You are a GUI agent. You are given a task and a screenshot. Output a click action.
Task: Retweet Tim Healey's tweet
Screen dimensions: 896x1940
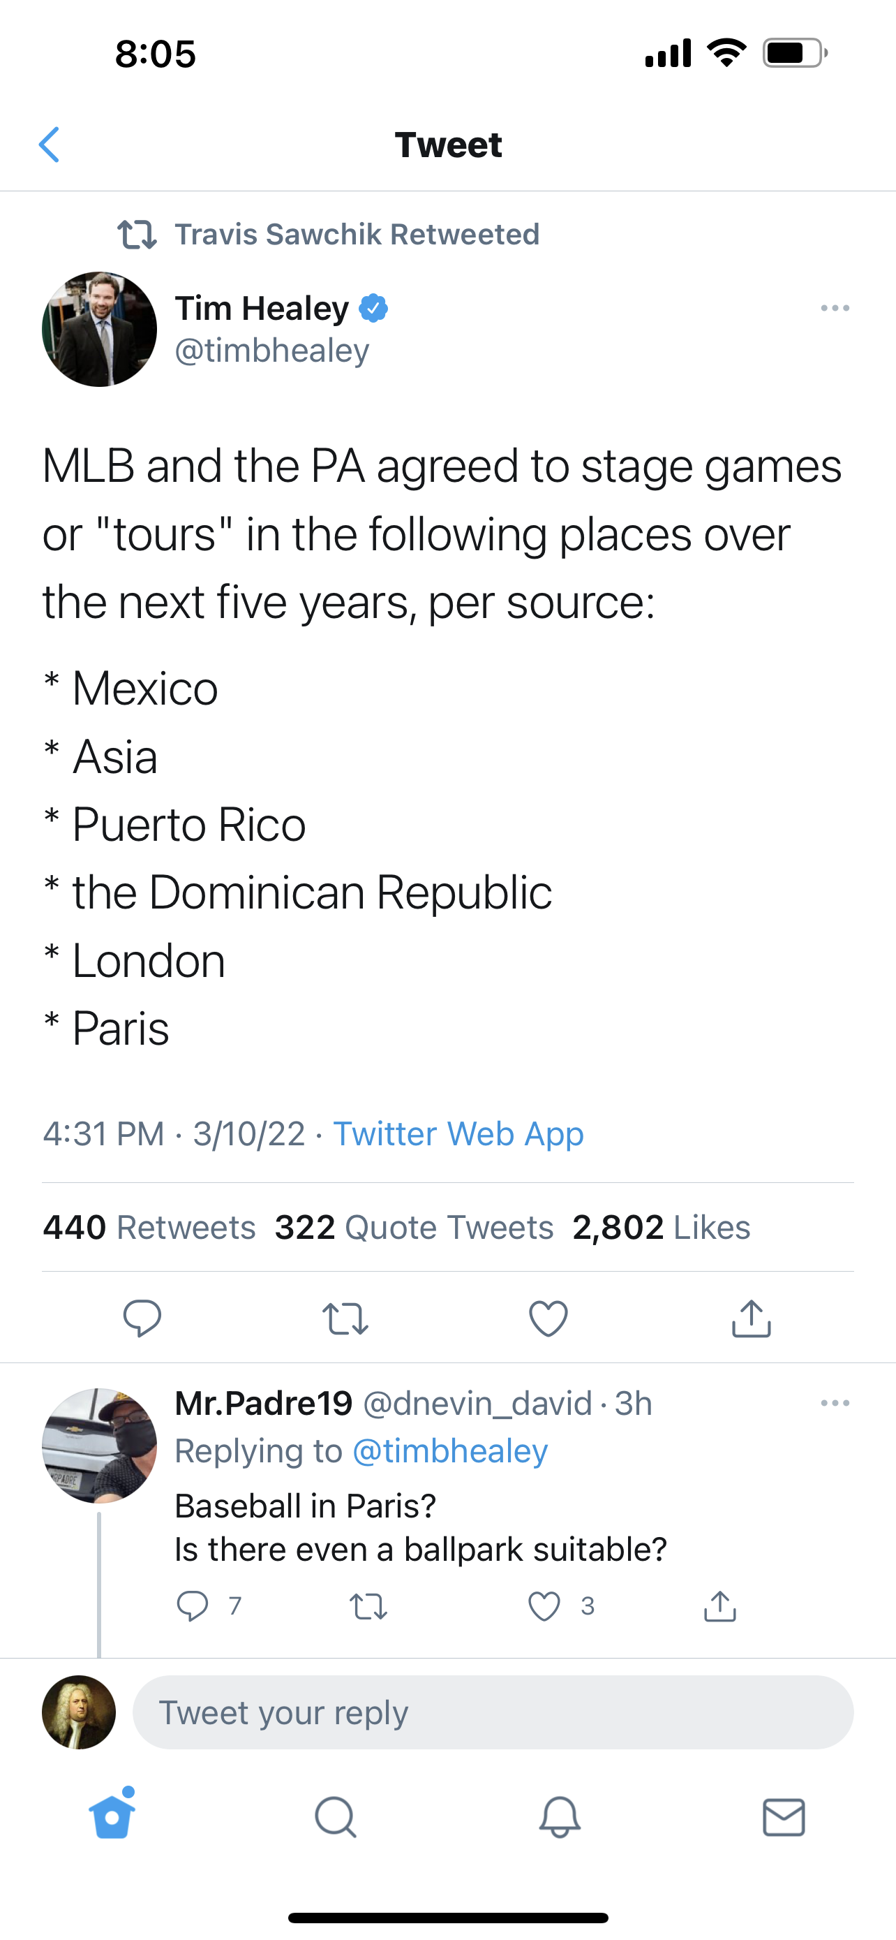(x=345, y=1318)
